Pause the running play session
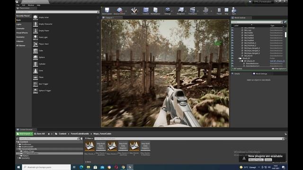The image size is (303, 170). (219, 10)
